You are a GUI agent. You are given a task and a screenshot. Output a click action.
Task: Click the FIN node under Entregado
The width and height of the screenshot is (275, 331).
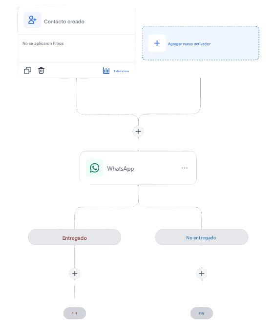pos(75,313)
